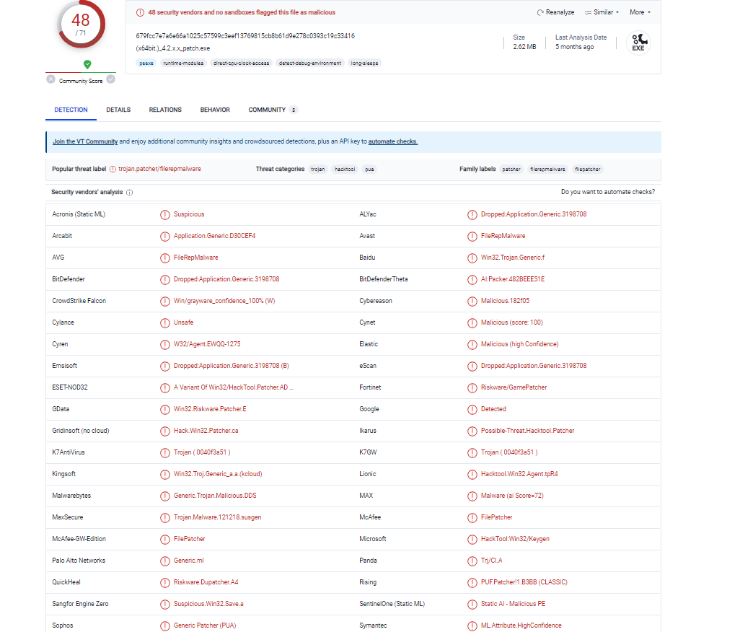Click the Malwarebytes vendor name
Screen dimensions: 753x632
[71, 496]
